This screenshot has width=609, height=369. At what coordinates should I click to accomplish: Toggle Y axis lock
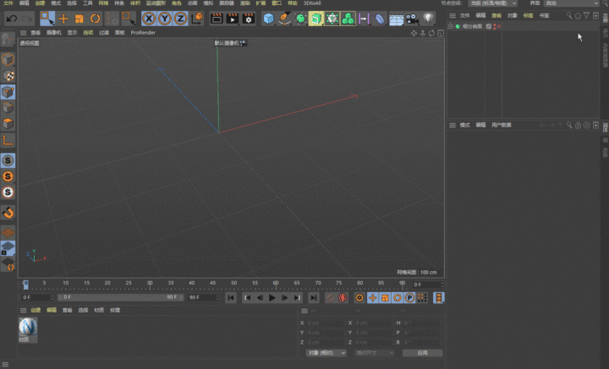164,19
